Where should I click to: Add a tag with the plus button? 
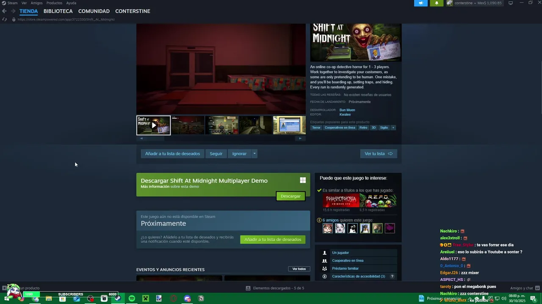pos(393,128)
